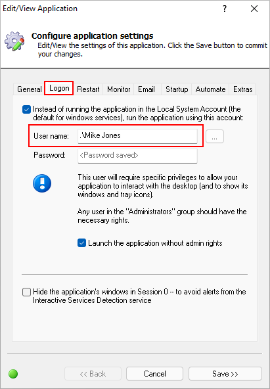
Task: Click the Password saved field
Action: click(137, 156)
